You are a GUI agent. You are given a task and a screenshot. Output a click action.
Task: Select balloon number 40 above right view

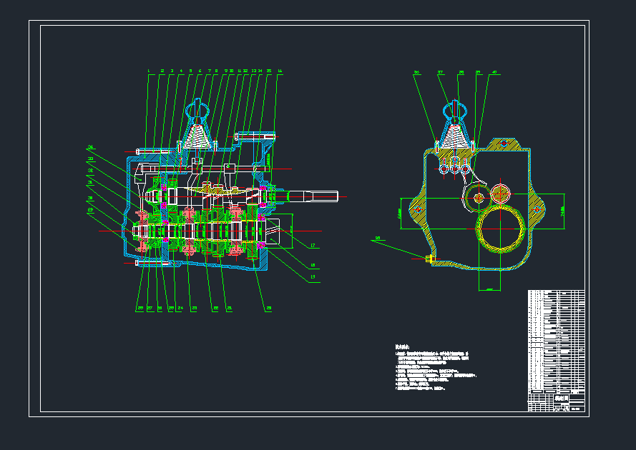[494, 72]
